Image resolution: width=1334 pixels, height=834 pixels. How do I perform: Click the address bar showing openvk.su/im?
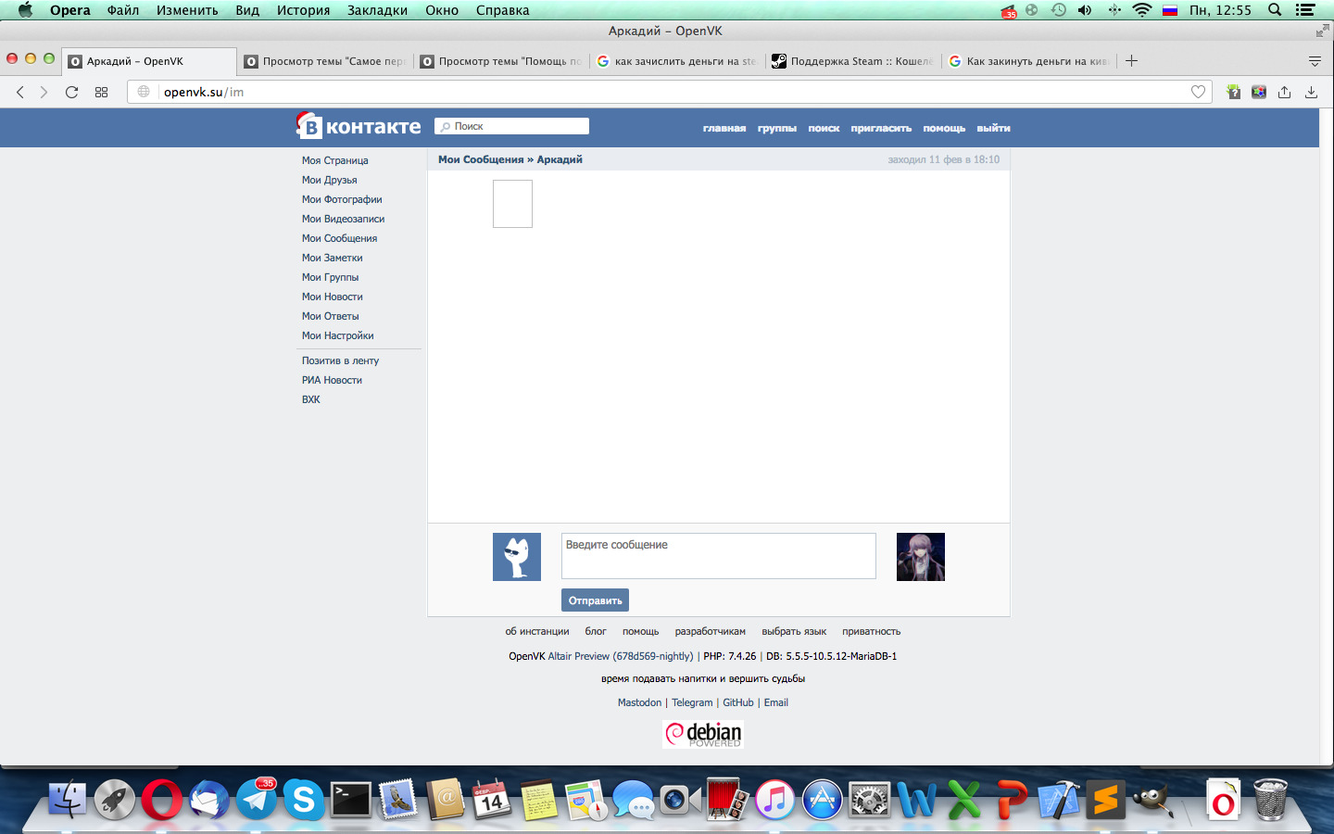(x=667, y=92)
